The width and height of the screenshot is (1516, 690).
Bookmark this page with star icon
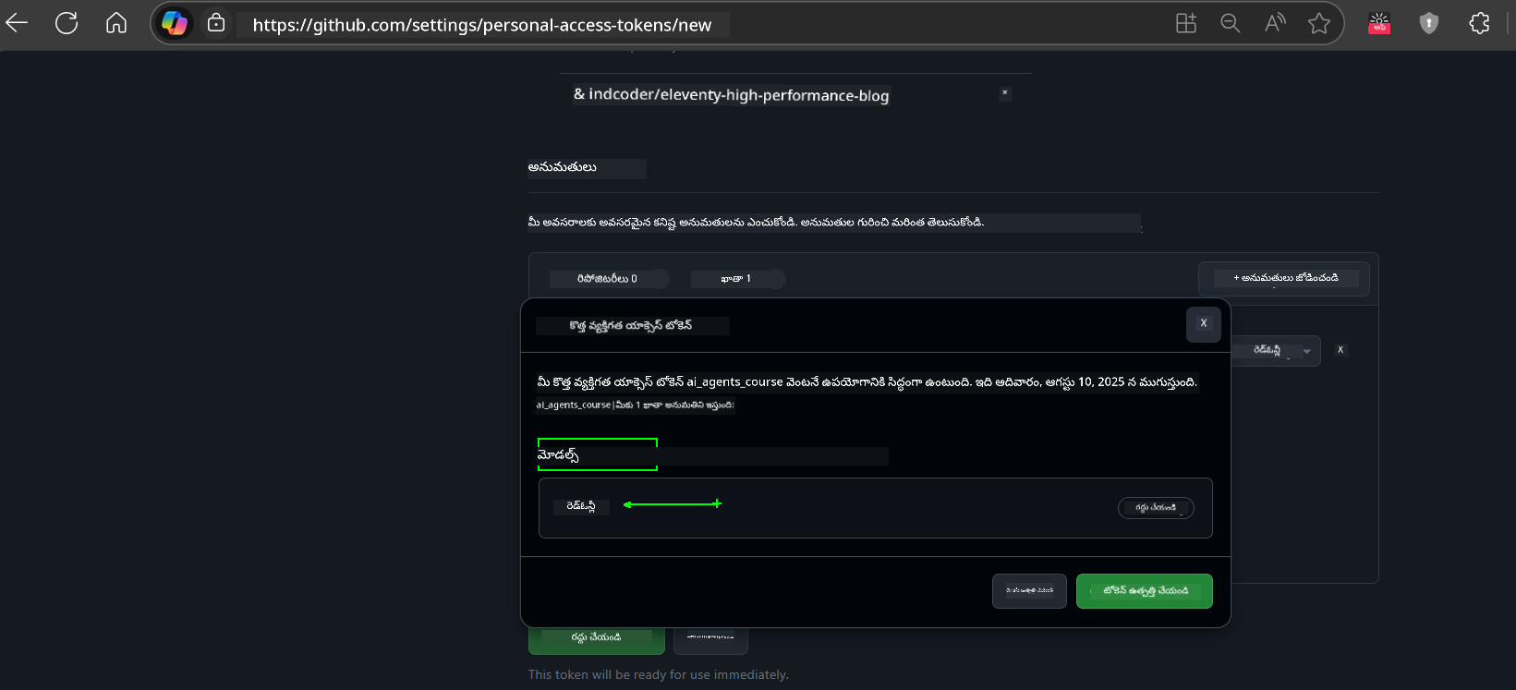[x=1319, y=23]
